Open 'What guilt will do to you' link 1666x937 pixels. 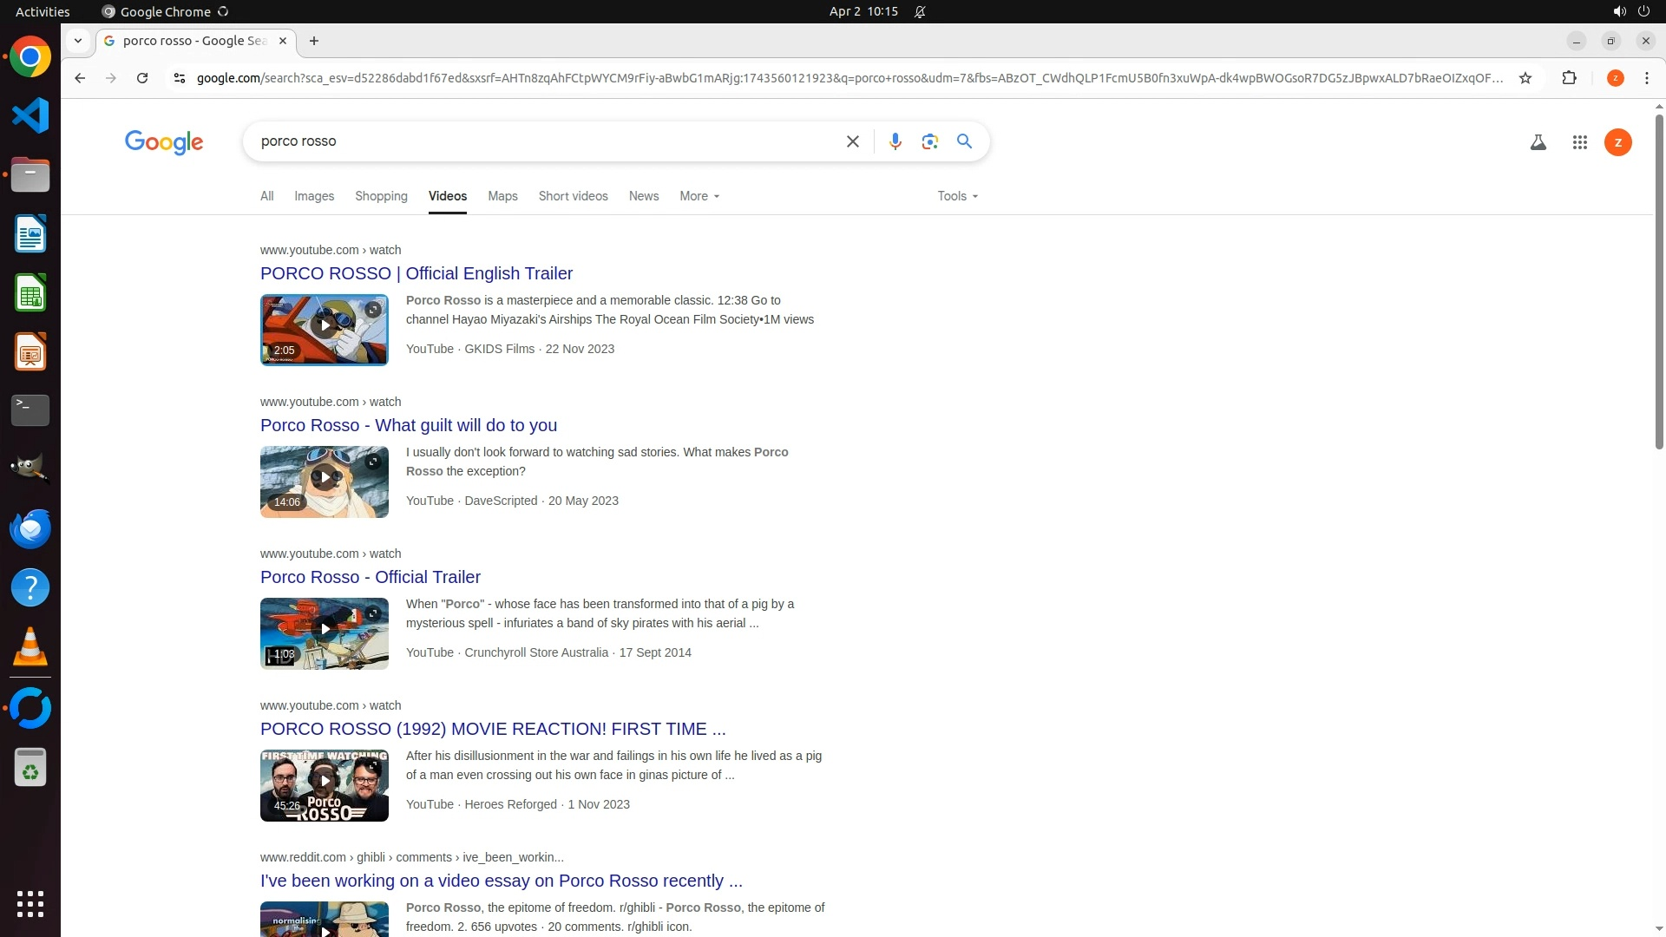pos(409,425)
